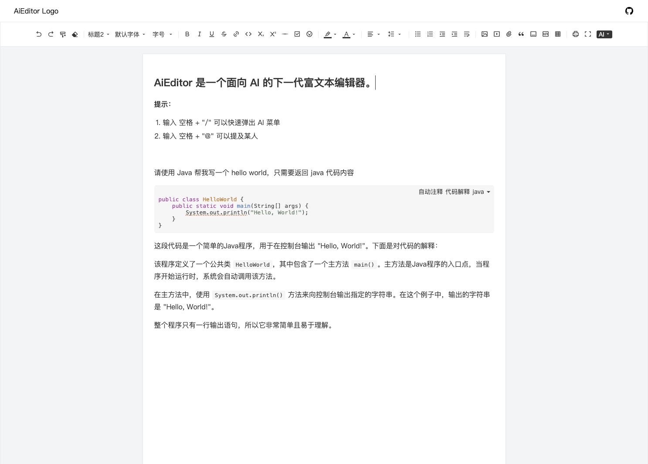Screen dimensions: 648x464
Task: Open the font size dropdown 字号
Action: click(162, 34)
